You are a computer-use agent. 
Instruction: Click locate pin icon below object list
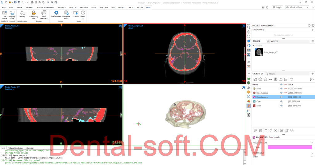(255, 131)
